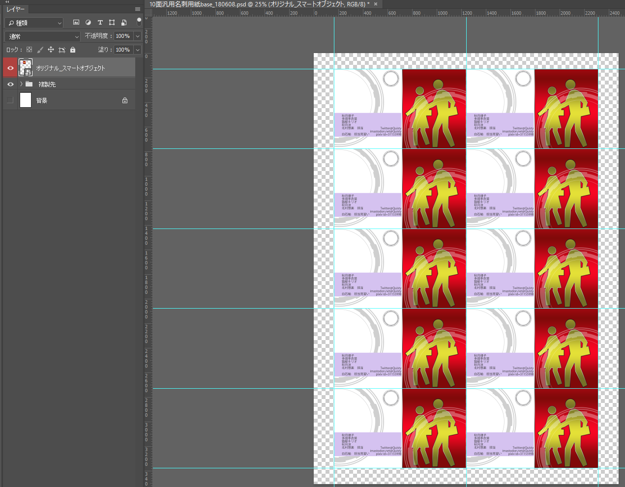Click the 不透明度 opacity value field
This screenshot has width=625, height=487.
(123, 36)
